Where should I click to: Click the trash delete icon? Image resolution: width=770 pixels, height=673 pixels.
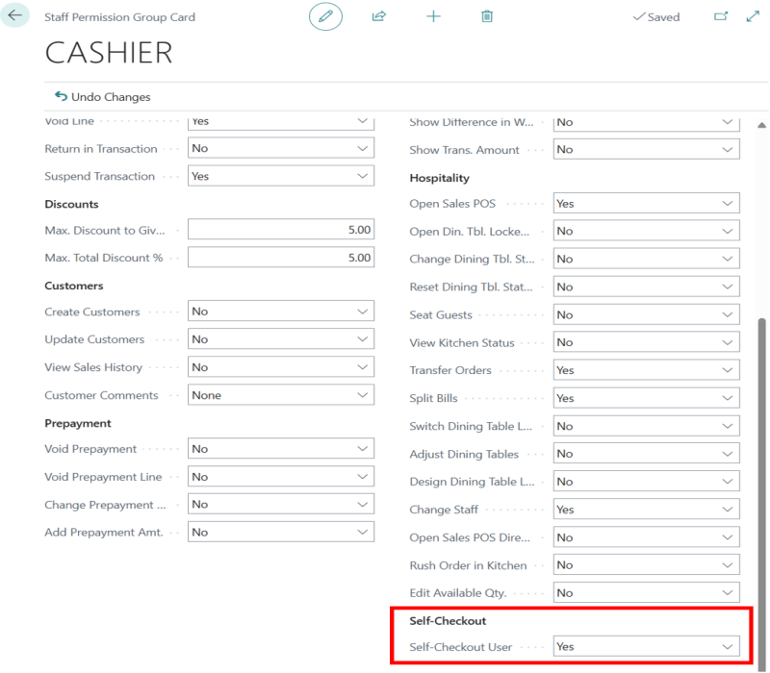tap(487, 16)
